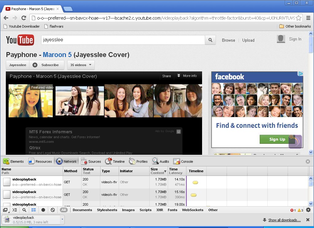The width and height of the screenshot is (314, 228).
Task: Switch to the Network panel
Action: pos(67,161)
